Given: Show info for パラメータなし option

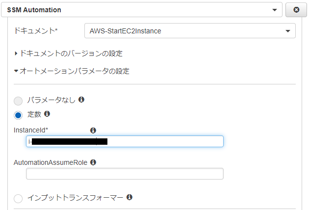Looking at the screenshot, I should pos(81,100).
